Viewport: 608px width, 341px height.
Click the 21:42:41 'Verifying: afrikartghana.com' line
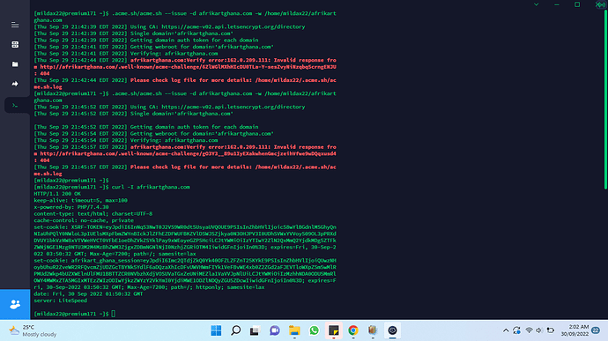[x=126, y=54]
